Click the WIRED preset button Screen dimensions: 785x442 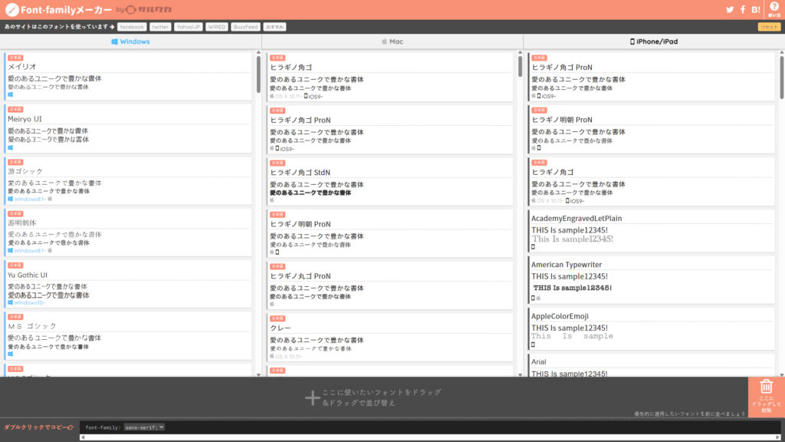(x=217, y=27)
